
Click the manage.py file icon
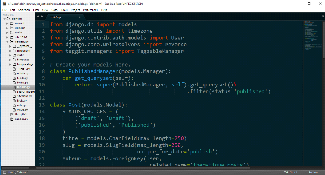pyautogui.click(x=11, y=119)
